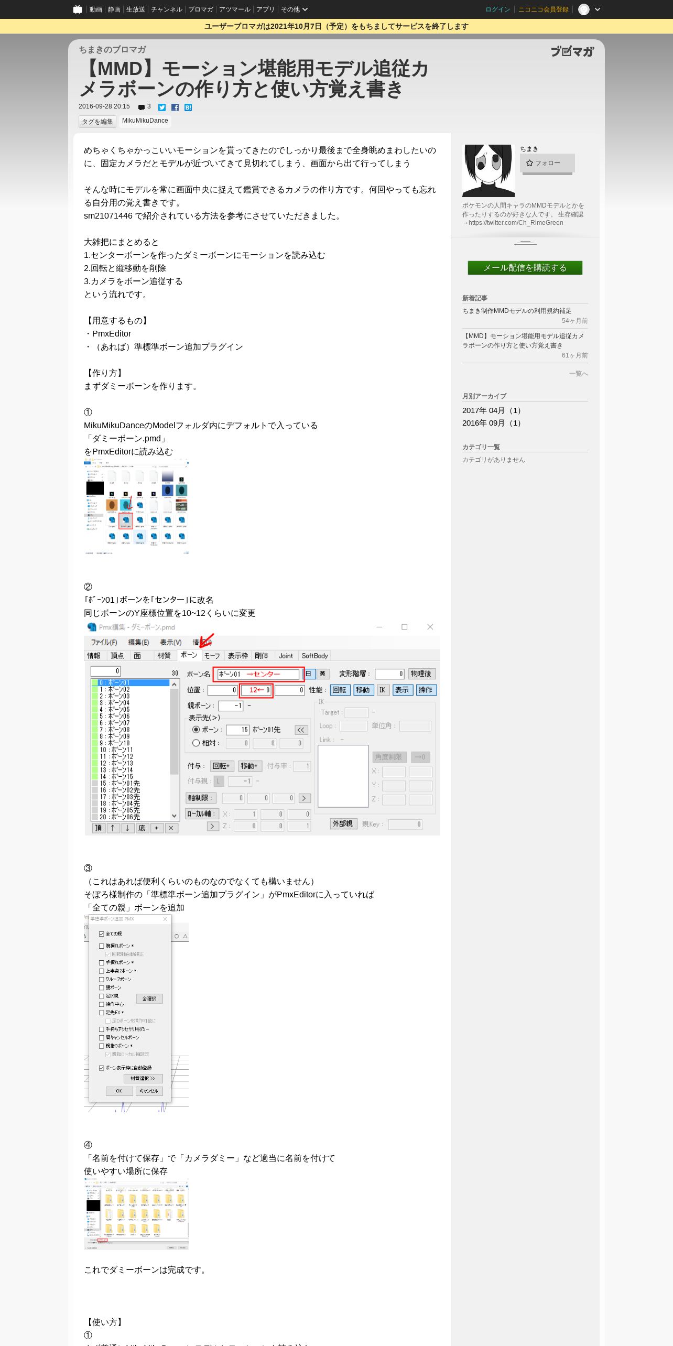Click the ログイン link

tap(497, 9)
